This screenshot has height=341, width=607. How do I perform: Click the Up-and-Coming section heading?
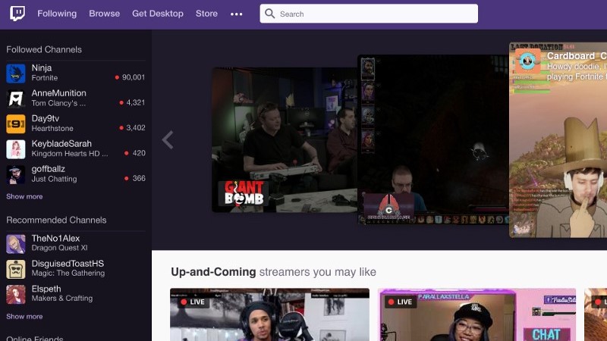pyautogui.click(x=273, y=272)
